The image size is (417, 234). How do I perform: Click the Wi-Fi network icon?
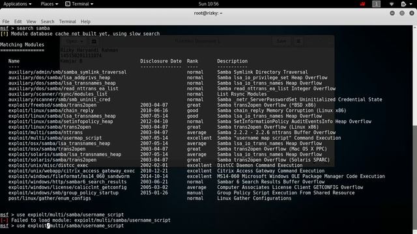pyautogui.click(x=392, y=4)
